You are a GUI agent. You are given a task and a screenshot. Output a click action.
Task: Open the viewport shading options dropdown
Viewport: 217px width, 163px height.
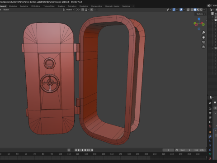(204, 10)
